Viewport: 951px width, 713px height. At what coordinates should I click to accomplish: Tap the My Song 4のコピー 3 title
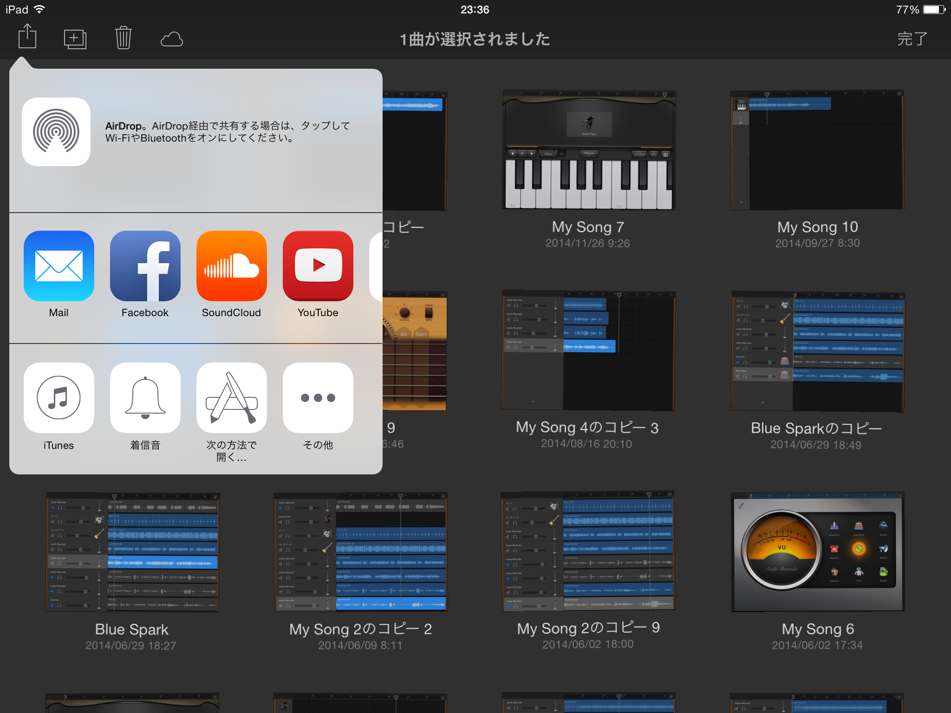[587, 428]
